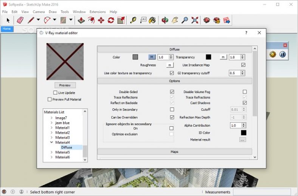Select the Pencil line tool
Image resolution: width=298 pixels, height=196 pixels.
click(31, 20)
